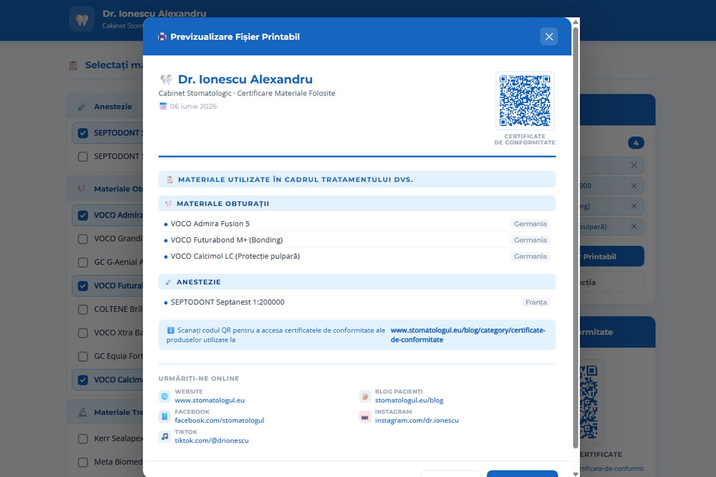Click the Facebook icon in footer
Viewport: 716px width, 477px height.
point(165,416)
